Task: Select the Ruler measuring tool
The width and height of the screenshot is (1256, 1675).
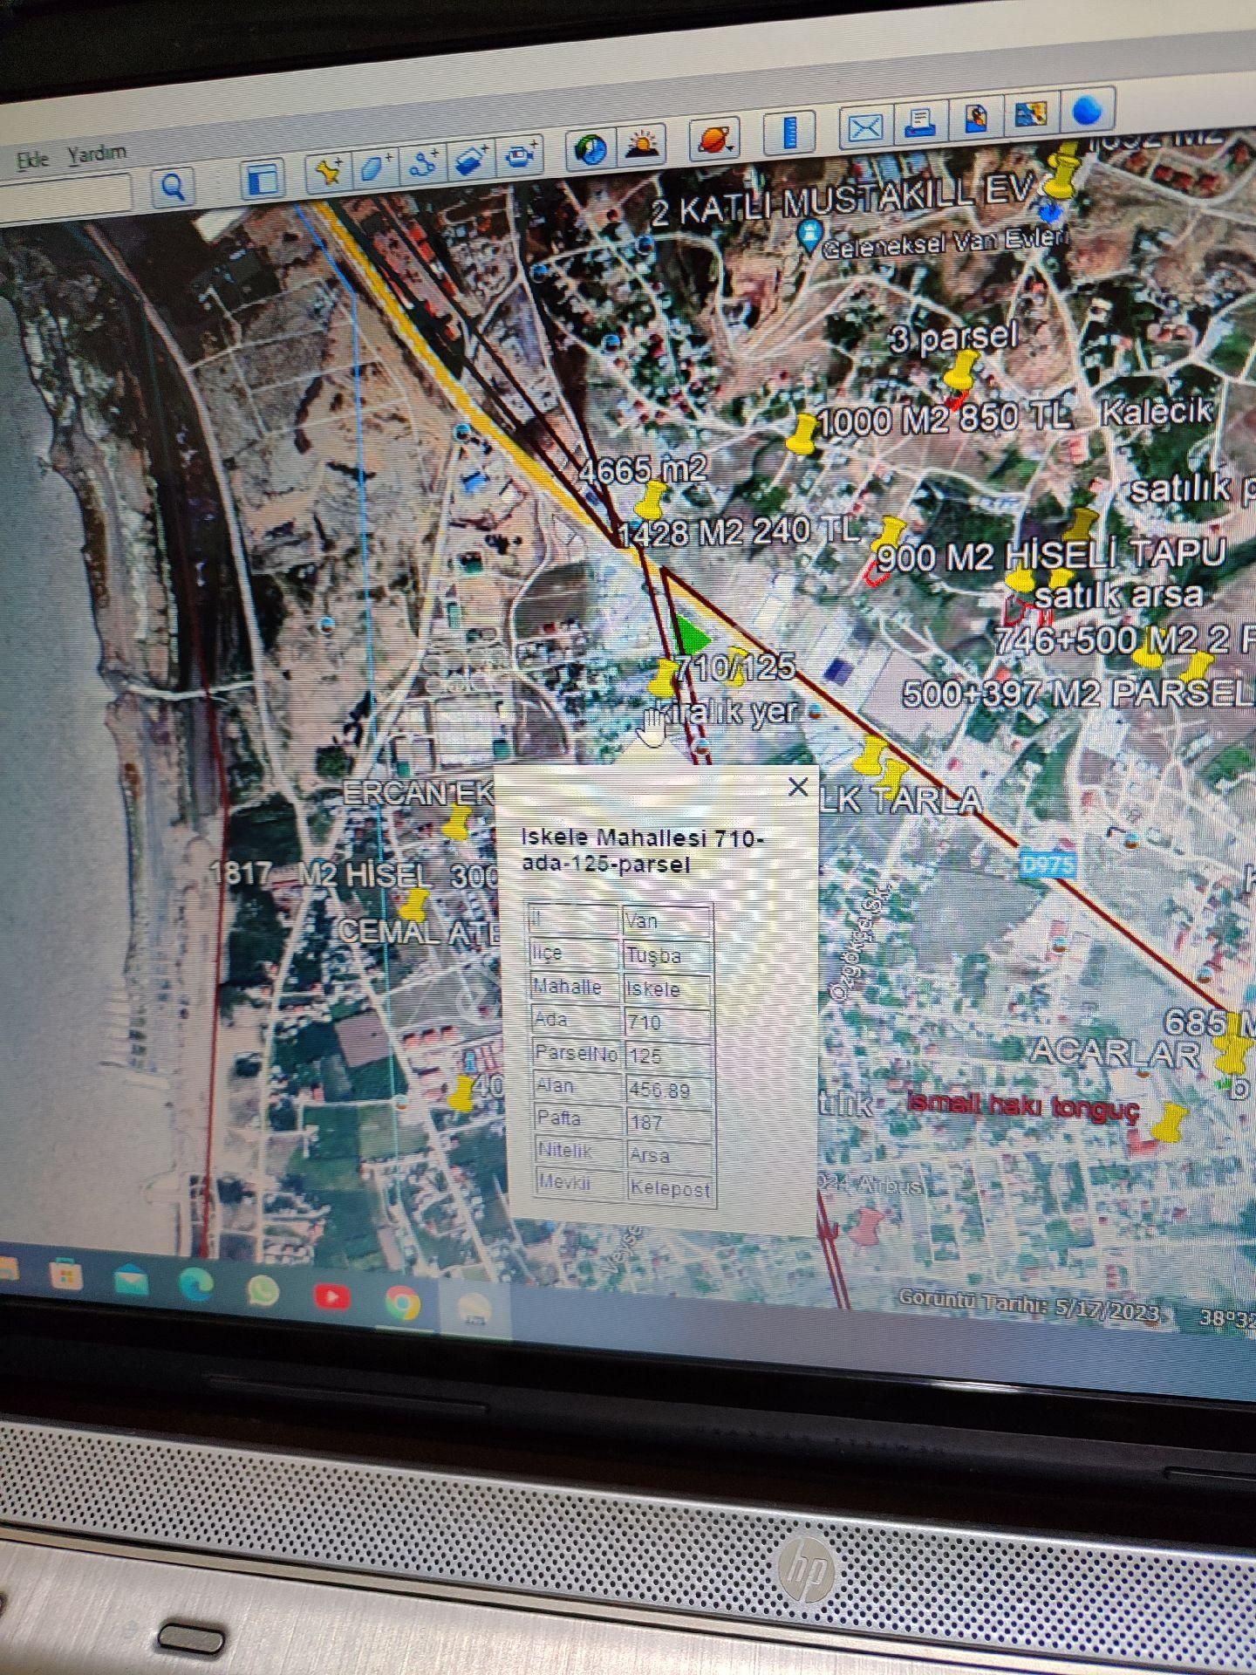Action: [x=790, y=133]
